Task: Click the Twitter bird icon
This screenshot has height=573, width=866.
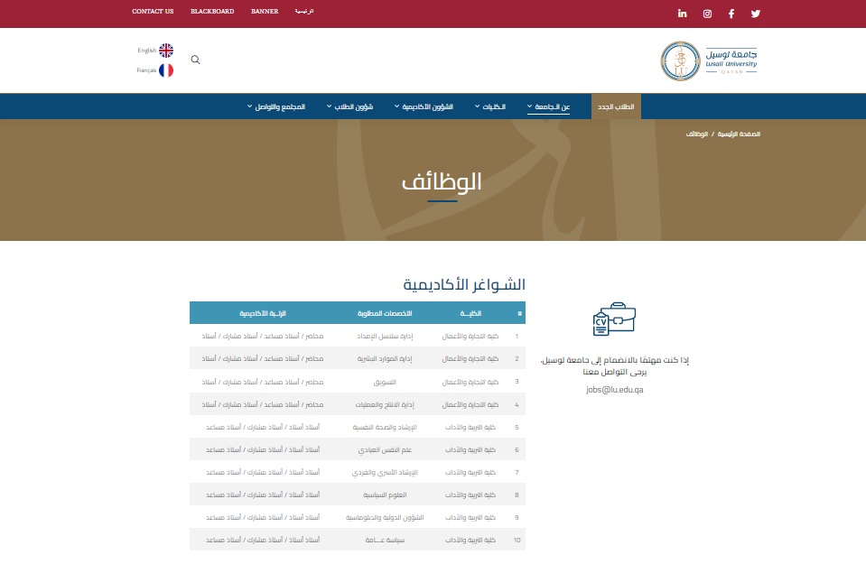Action: [x=756, y=14]
